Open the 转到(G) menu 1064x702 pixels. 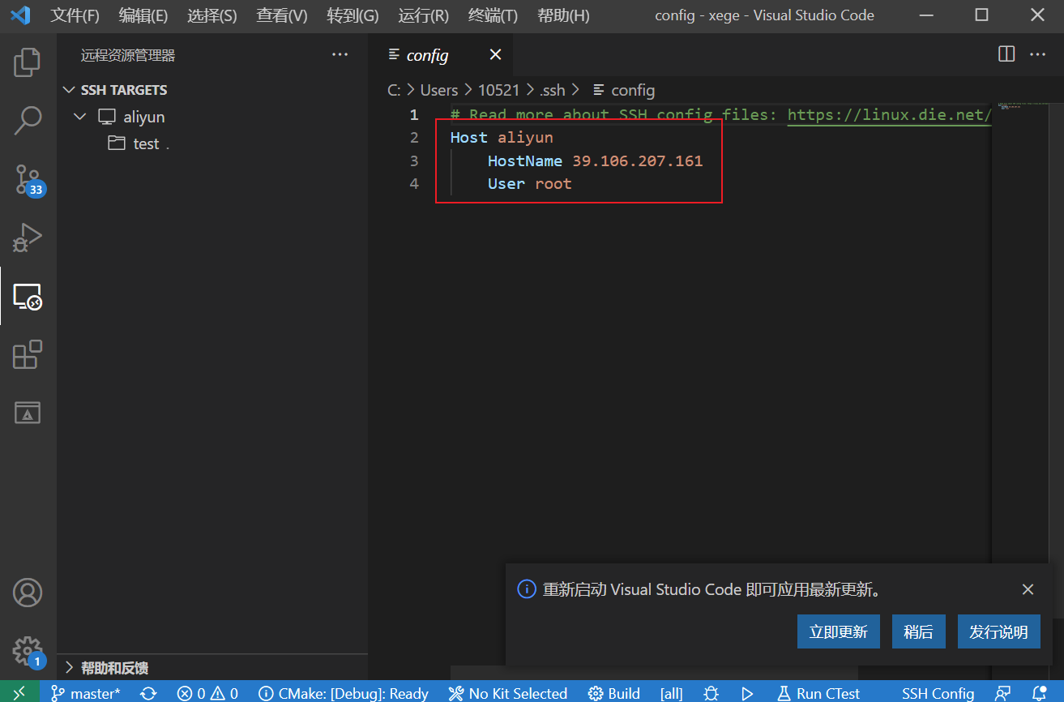[353, 15]
